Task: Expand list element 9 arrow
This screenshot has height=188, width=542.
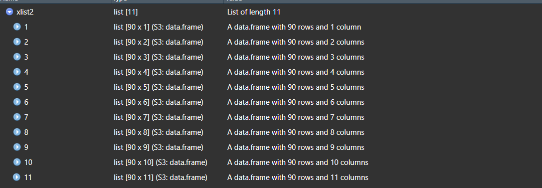Action: coord(17,147)
